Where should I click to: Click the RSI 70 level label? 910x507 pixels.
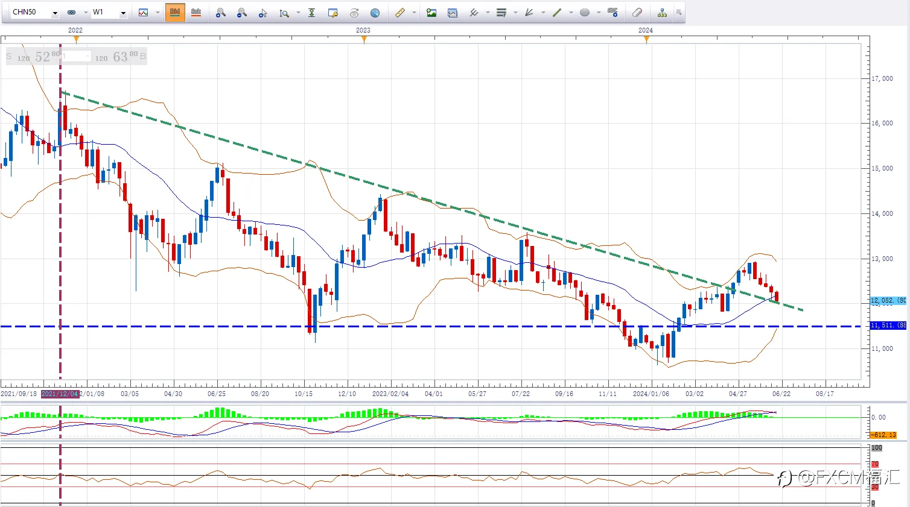875,465
